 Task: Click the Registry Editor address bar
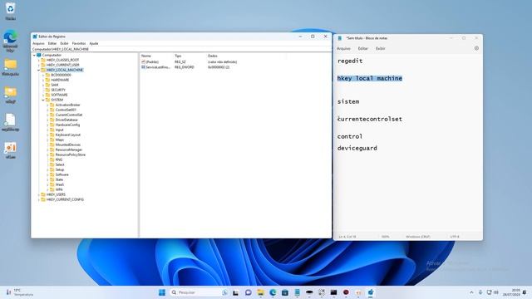(x=181, y=49)
